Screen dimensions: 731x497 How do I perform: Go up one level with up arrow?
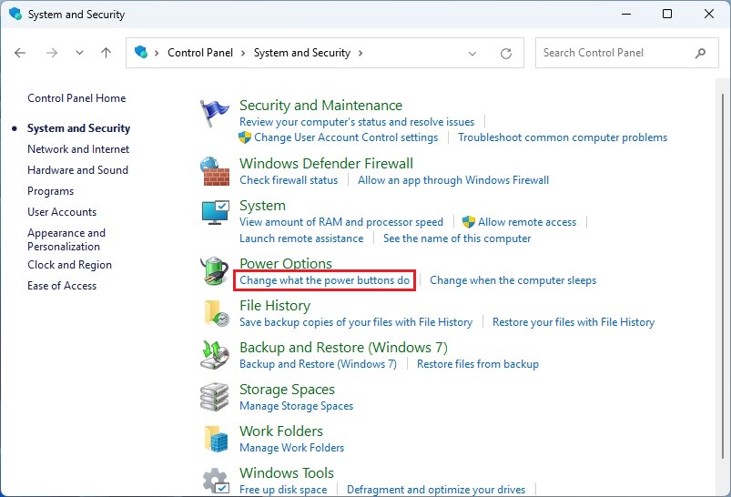(x=107, y=53)
